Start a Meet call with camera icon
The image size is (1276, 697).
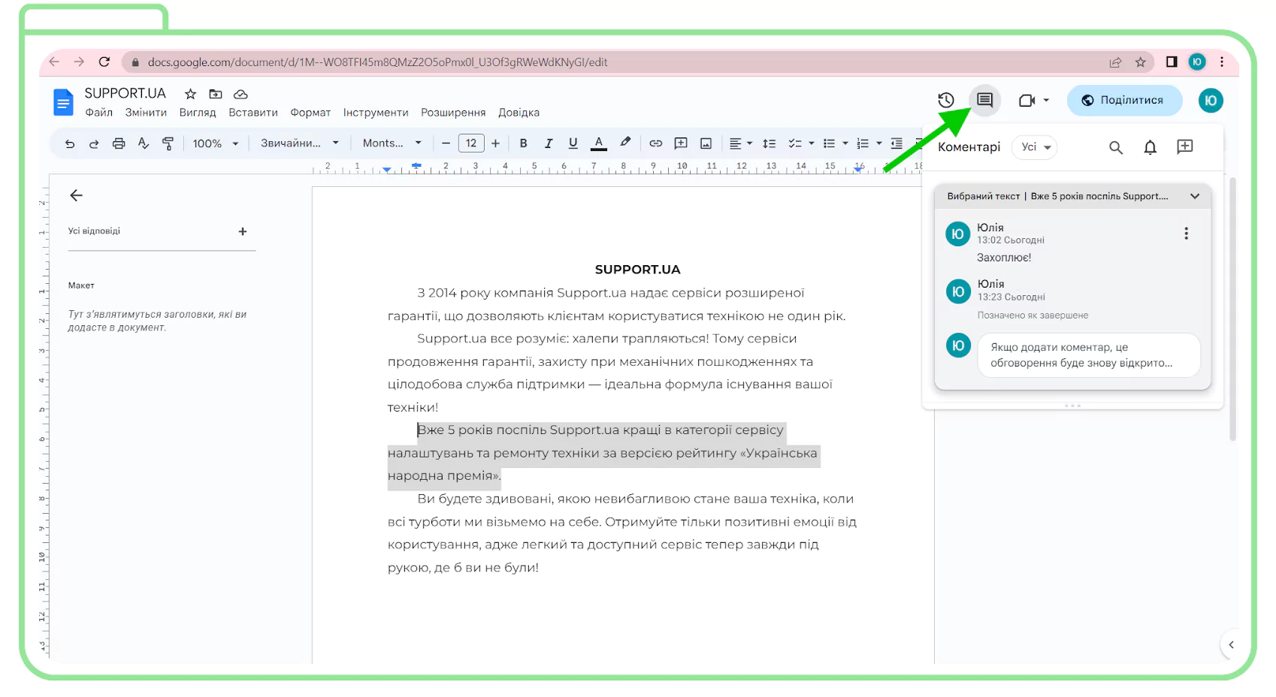point(1027,100)
